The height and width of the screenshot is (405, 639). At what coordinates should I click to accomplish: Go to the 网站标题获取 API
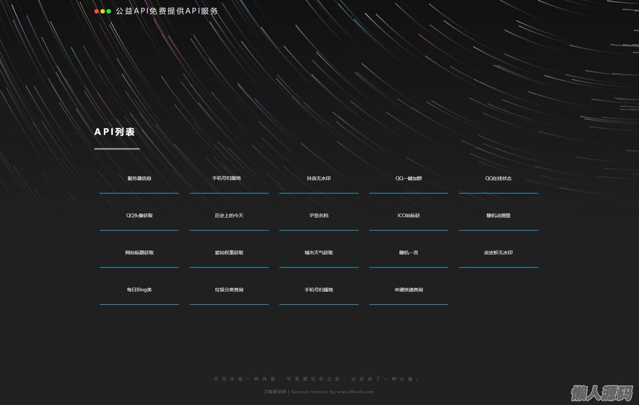[x=139, y=253]
